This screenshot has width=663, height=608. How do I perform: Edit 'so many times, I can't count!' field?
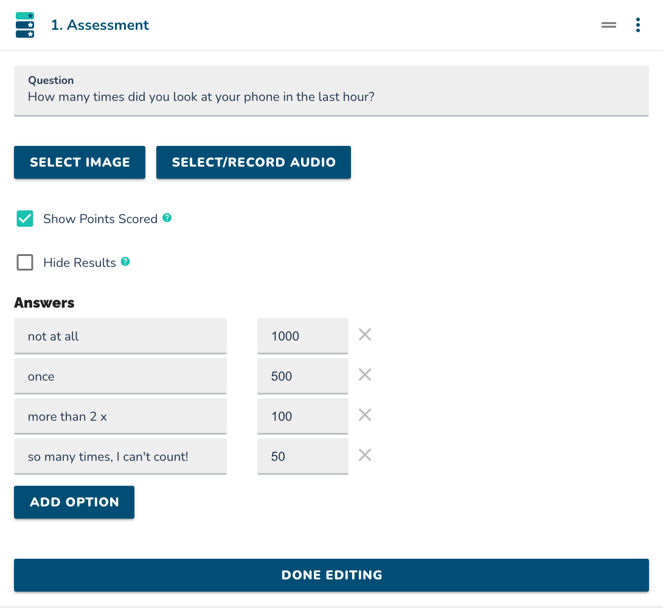click(x=120, y=457)
